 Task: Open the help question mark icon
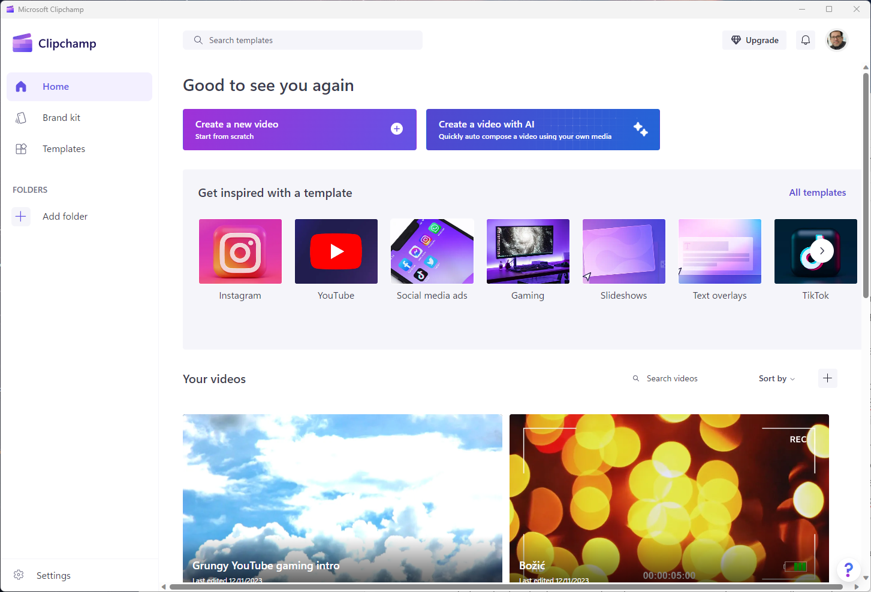click(x=848, y=569)
